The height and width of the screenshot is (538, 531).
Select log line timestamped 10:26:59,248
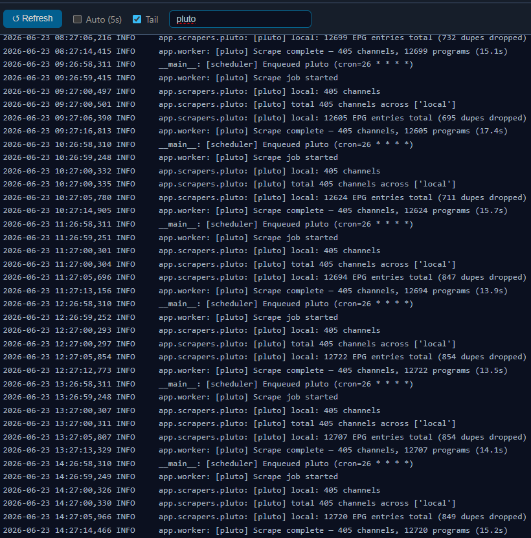(x=170, y=157)
